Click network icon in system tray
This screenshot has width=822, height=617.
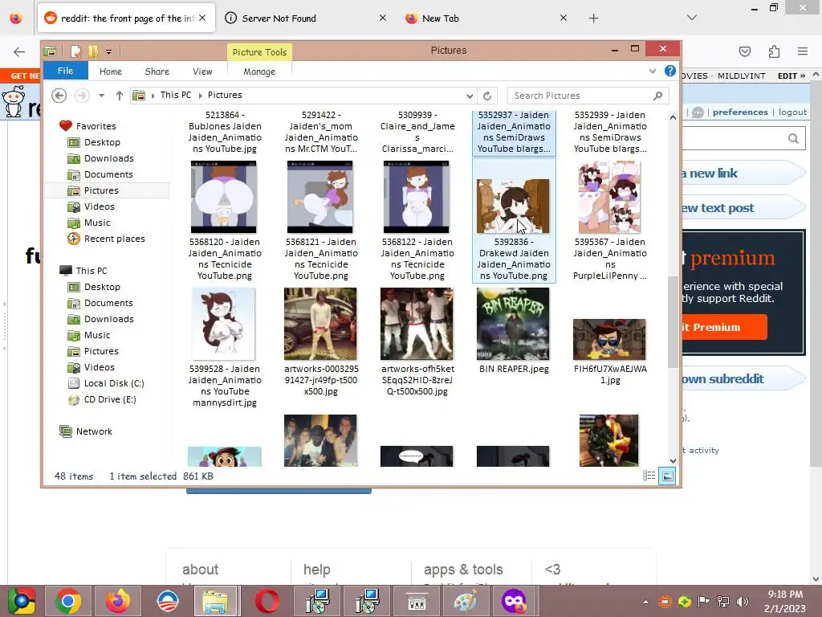tap(723, 601)
